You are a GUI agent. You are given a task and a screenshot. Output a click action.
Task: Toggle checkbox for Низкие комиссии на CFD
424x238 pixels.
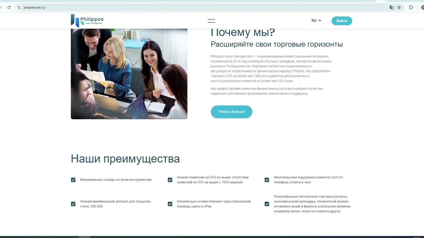(170, 180)
